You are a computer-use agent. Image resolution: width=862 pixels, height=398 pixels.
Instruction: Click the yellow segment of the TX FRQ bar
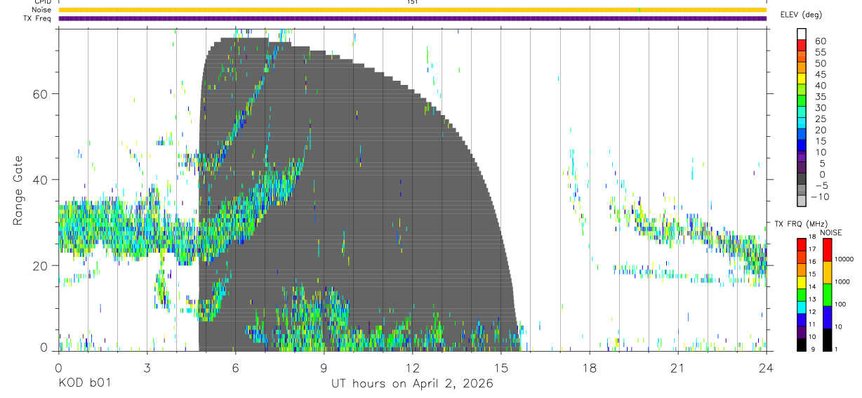[x=802, y=282]
